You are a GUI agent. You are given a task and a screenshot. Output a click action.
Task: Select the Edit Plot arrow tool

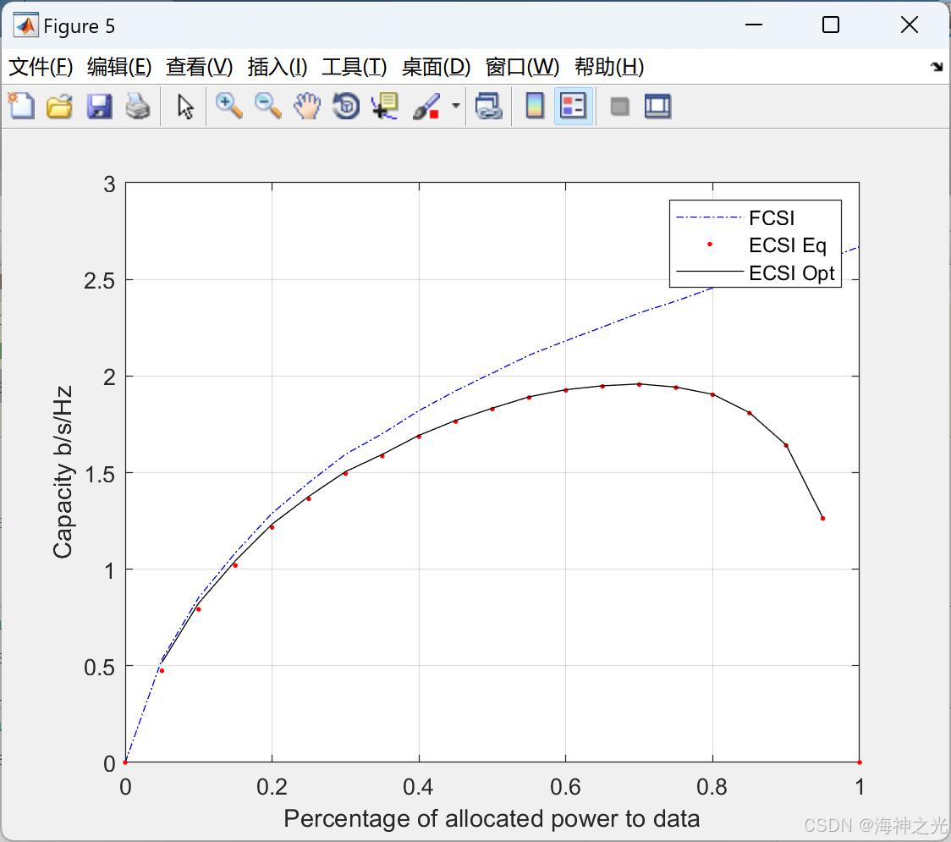point(185,106)
